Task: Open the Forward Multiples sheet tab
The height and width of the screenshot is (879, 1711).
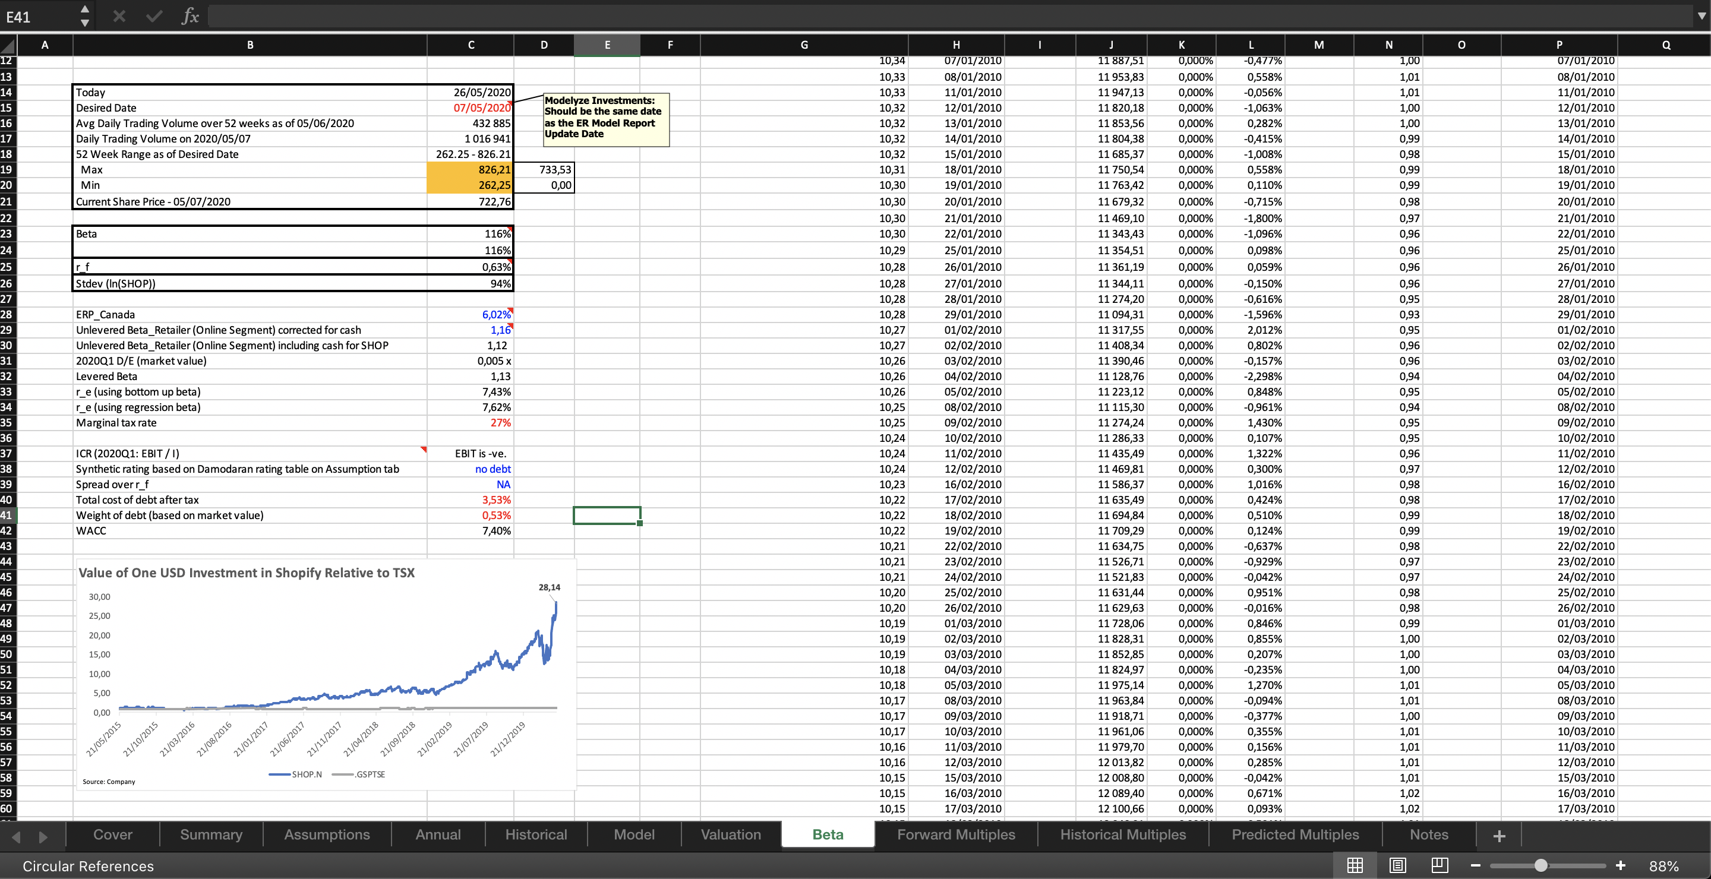Action: pos(956,835)
